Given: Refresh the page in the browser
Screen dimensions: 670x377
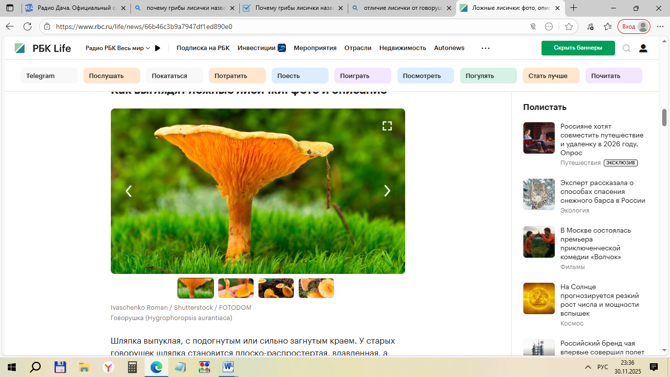Looking at the screenshot, I should tap(27, 27).
